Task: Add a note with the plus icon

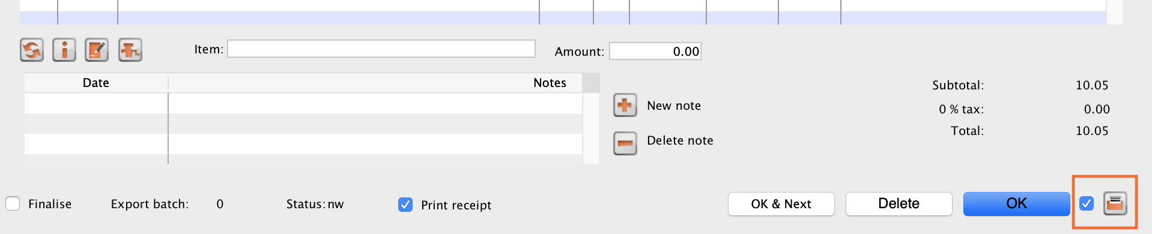Action: [x=625, y=106]
